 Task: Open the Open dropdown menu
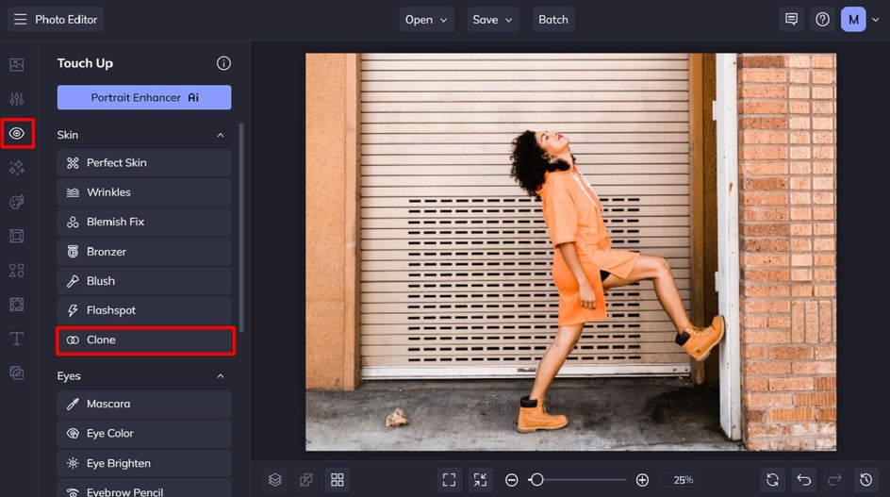(x=426, y=19)
